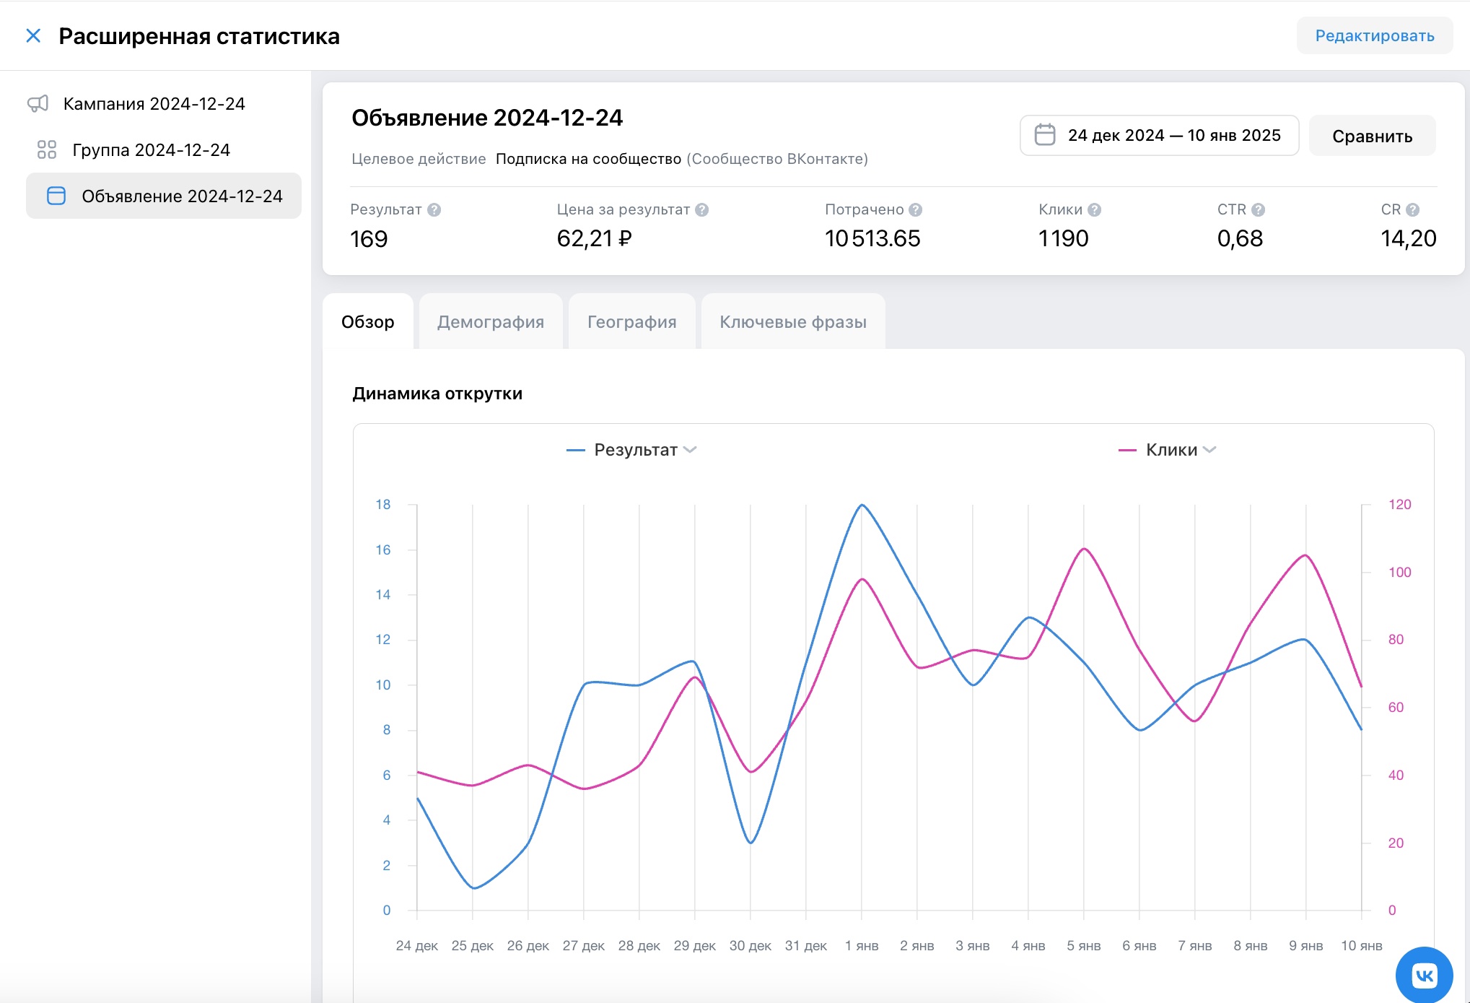Viewport: 1470px width, 1003px height.
Task: Switch to the Демография tab
Action: coord(491,322)
